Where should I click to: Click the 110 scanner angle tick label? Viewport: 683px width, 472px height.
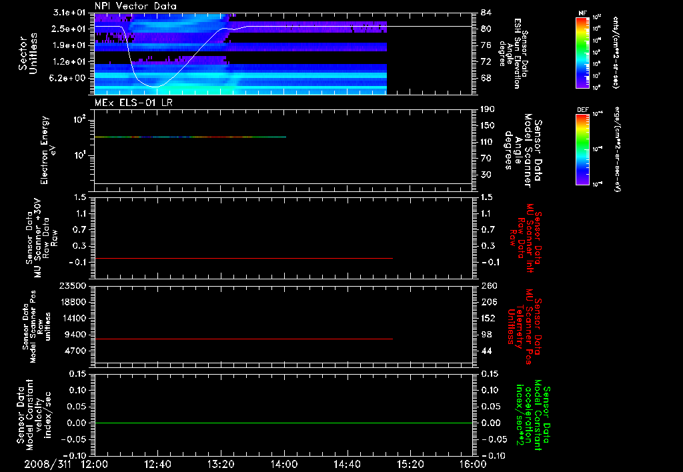488,142
